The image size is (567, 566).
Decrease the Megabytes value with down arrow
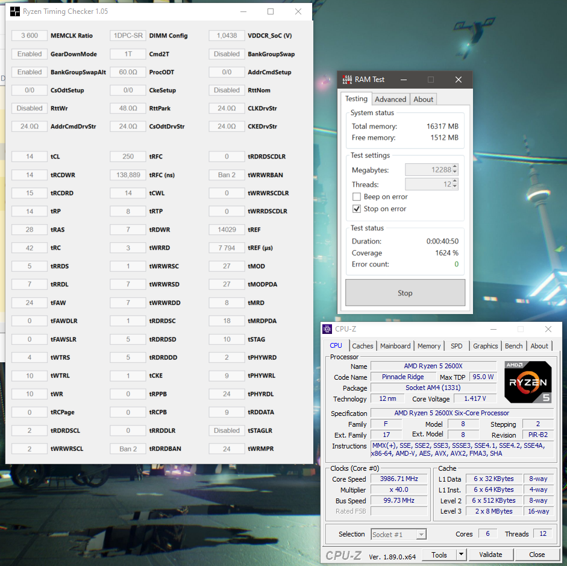pyautogui.click(x=455, y=172)
